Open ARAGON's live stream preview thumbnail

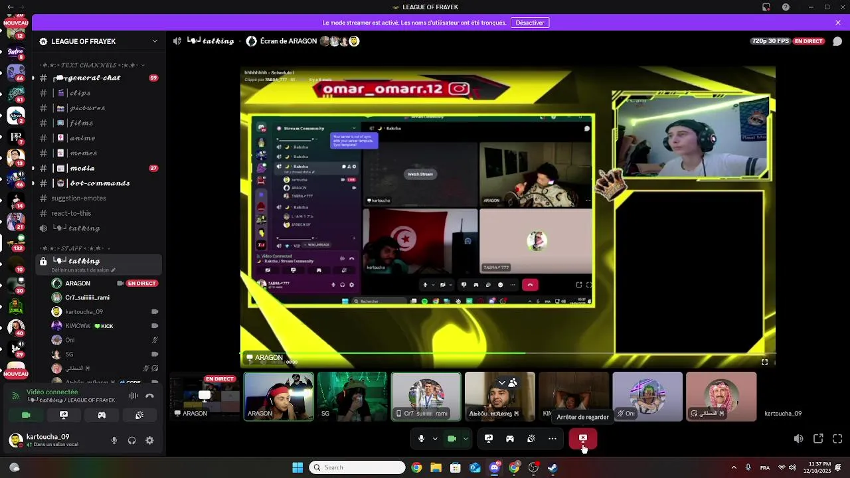[x=205, y=396]
